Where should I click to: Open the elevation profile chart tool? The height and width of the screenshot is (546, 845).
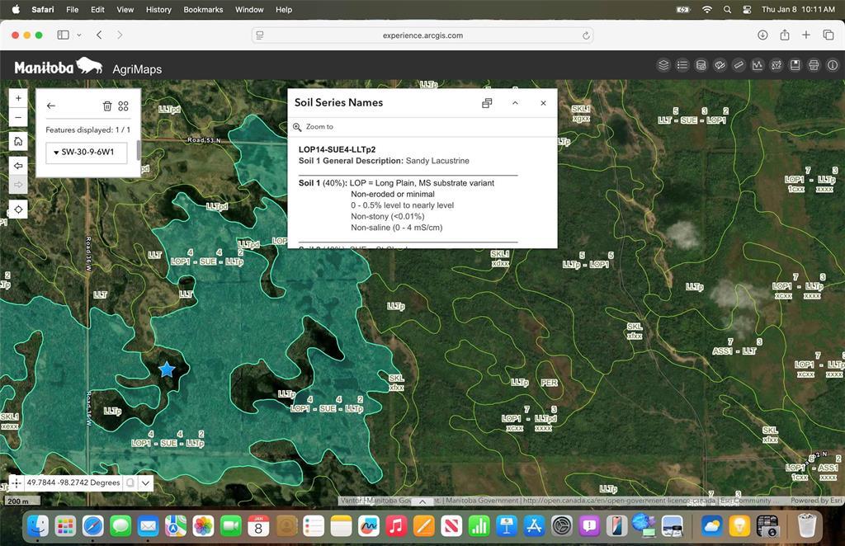pos(758,65)
